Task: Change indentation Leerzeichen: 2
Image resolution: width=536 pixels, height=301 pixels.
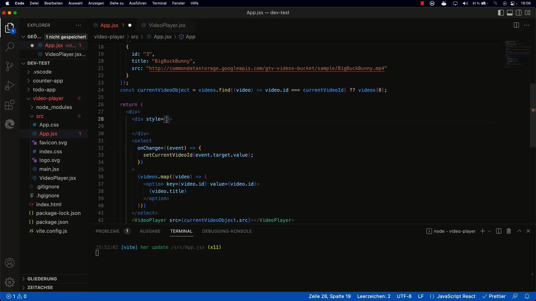Action: 374,296
